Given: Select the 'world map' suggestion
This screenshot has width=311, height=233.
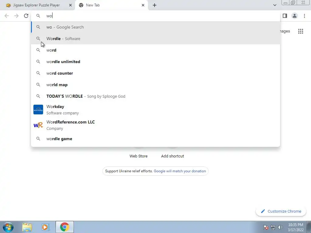Looking at the screenshot, I should pos(155,85).
